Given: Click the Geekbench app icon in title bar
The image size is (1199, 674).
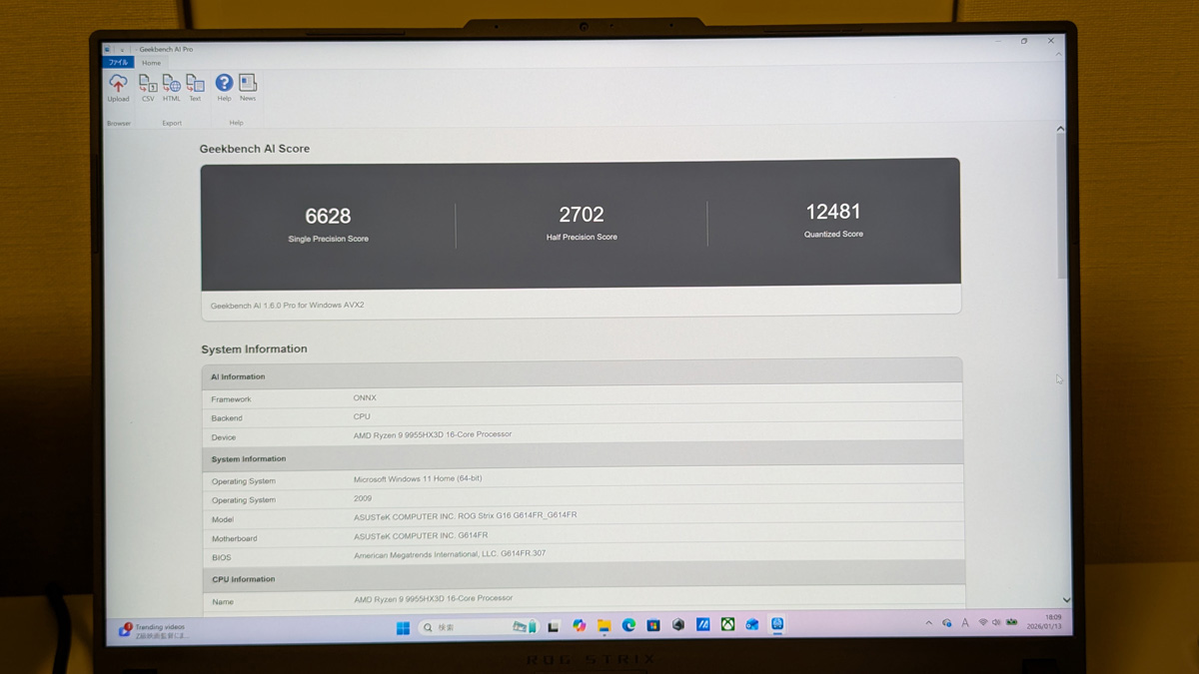Looking at the screenshot, I should 109,49.
